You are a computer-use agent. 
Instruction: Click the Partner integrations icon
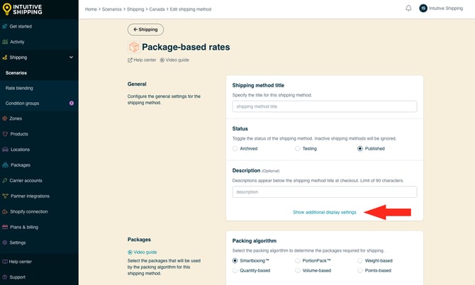[x=5, y=196]
